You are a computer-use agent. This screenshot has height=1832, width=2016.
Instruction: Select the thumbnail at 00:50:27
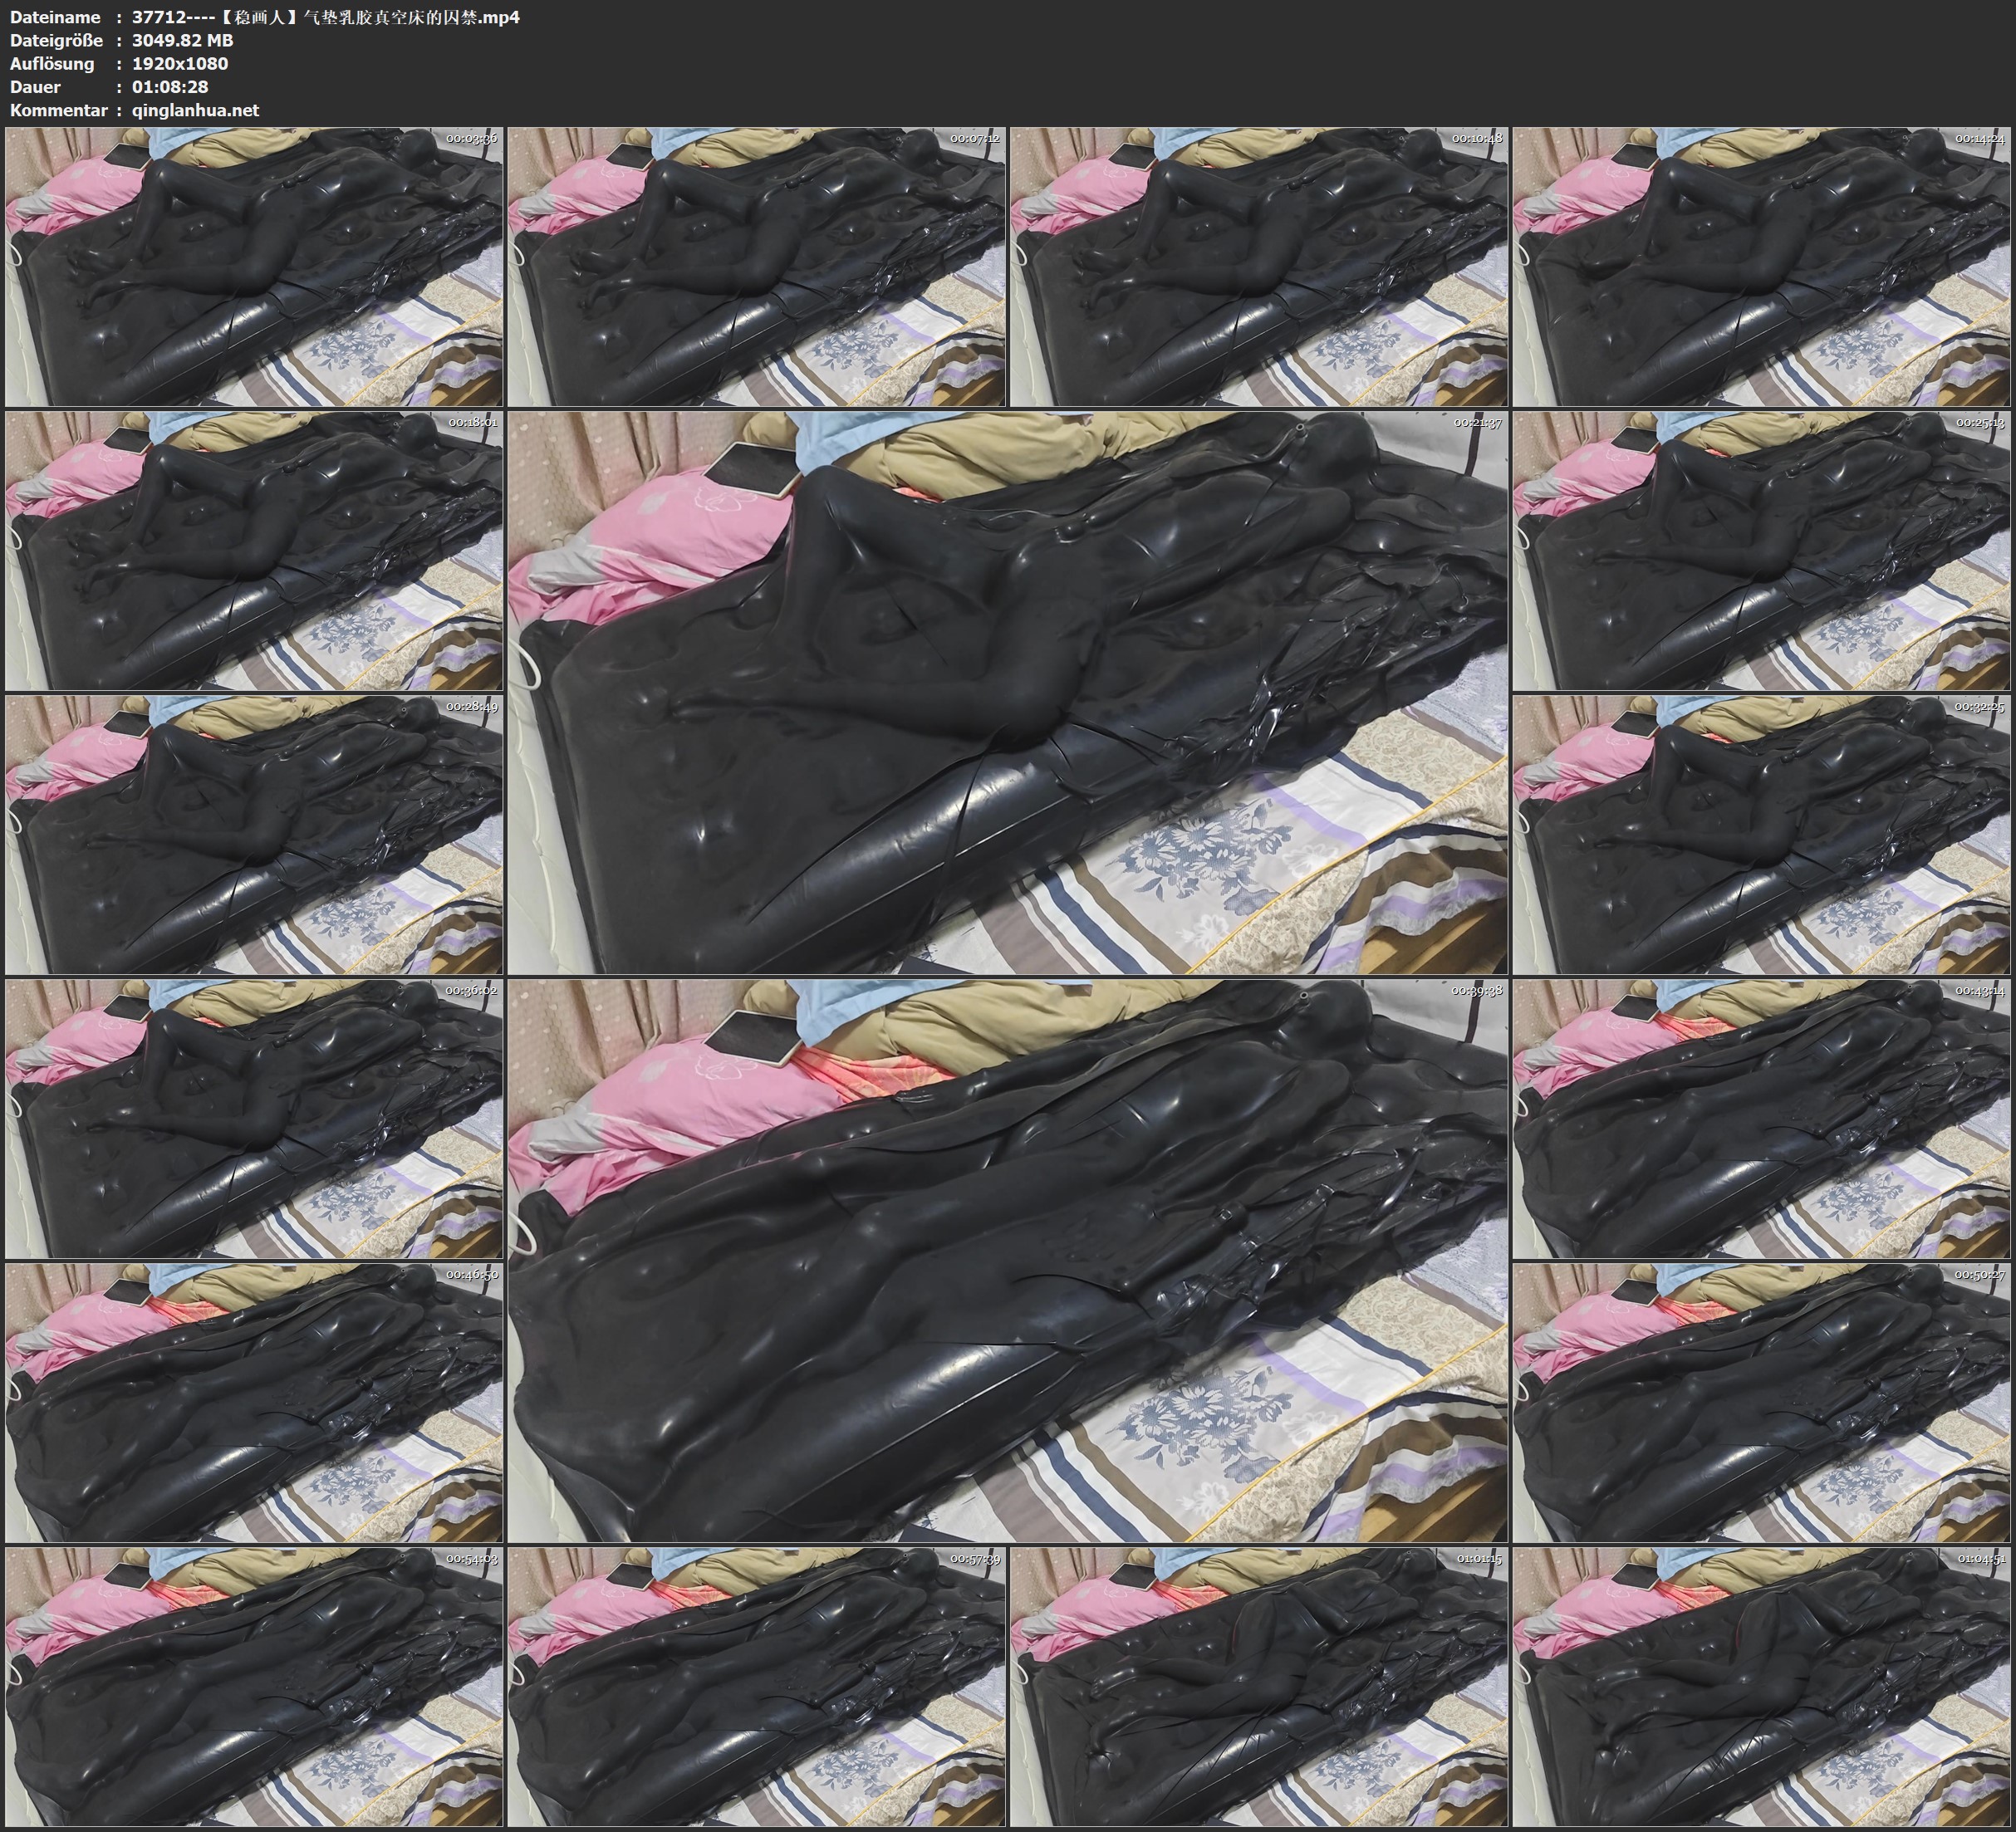[x=1762, y=1402]
